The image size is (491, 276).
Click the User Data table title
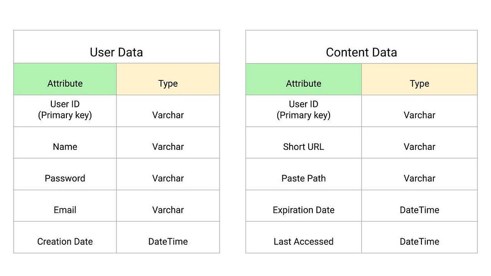tap(116, 52)
